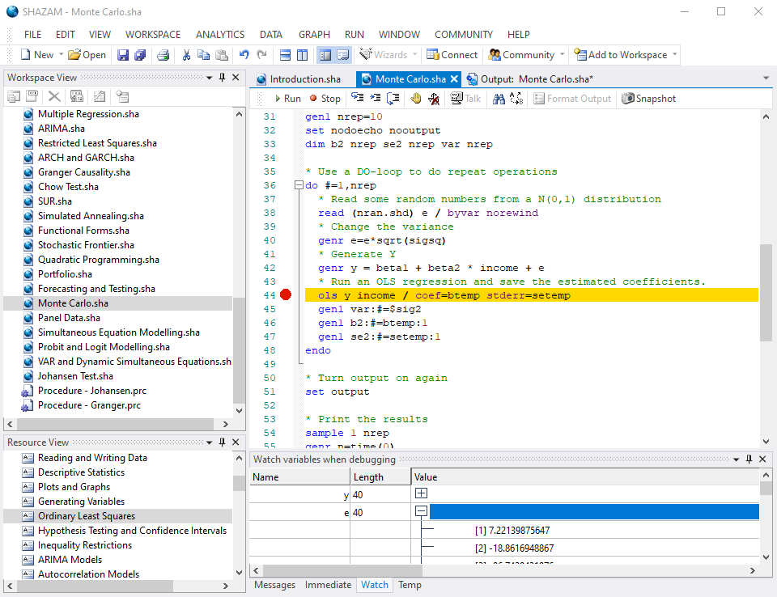Click the Step Into debug icon
Image resolution: width=777 pixels, height=597 pixels.
pyautogui.click(x=357, y=98)
